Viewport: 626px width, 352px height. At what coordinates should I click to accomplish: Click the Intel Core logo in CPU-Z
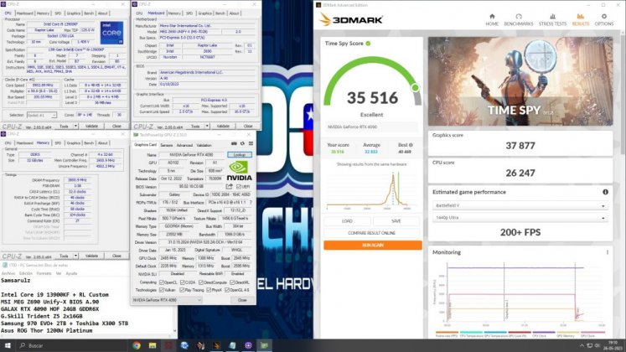pyautogui.click(x=111, y=33)
